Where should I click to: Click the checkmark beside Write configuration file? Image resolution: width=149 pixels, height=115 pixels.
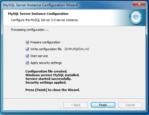coord(27,49)
